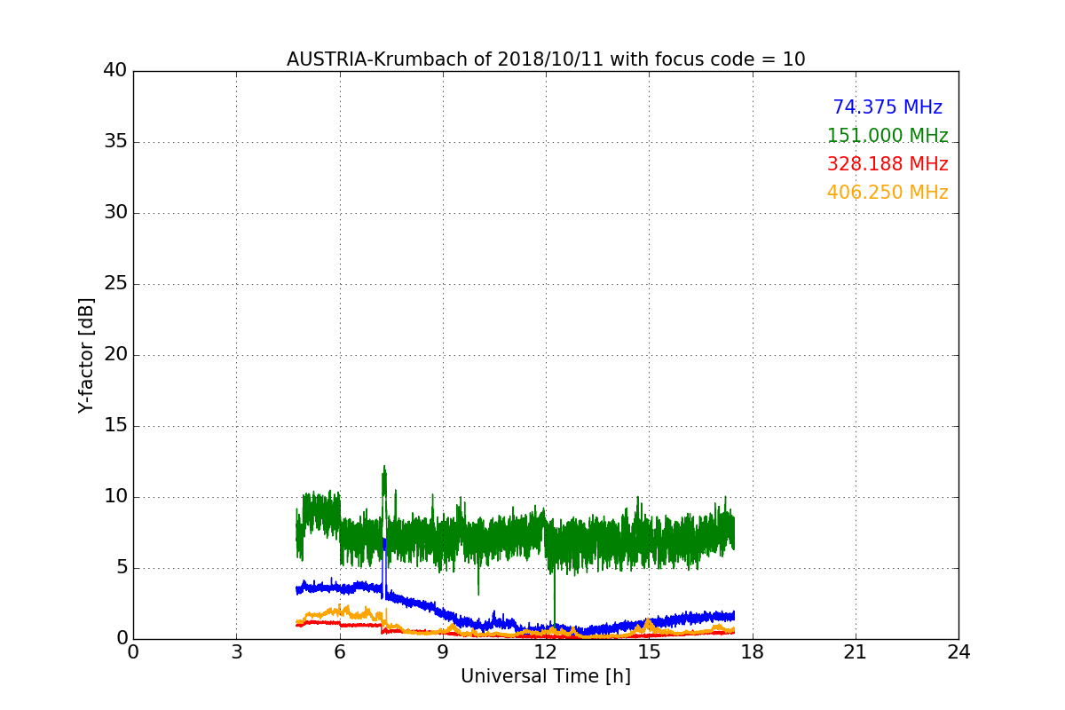Click the x-axis tick label '18'

pyautogui.click(x=753, y=651)
